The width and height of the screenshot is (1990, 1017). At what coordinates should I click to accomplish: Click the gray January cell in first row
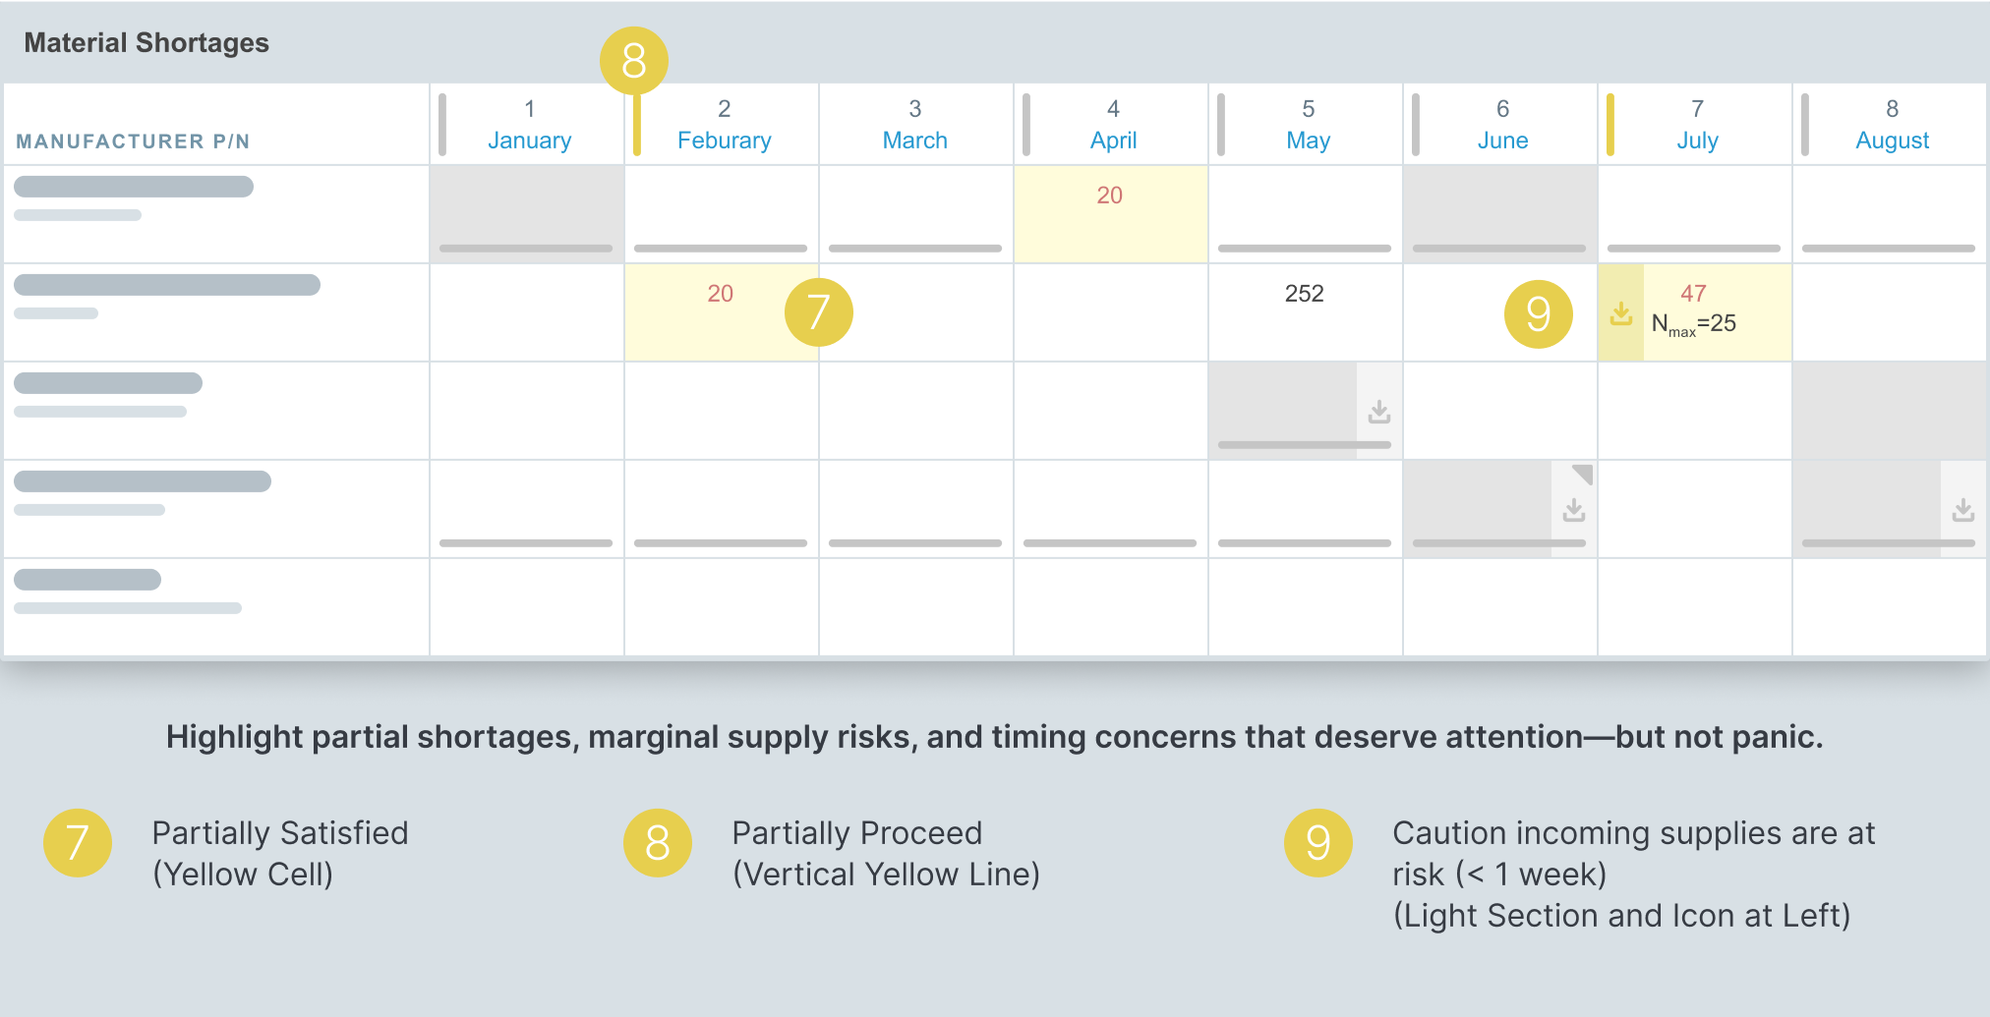(527, 208)
